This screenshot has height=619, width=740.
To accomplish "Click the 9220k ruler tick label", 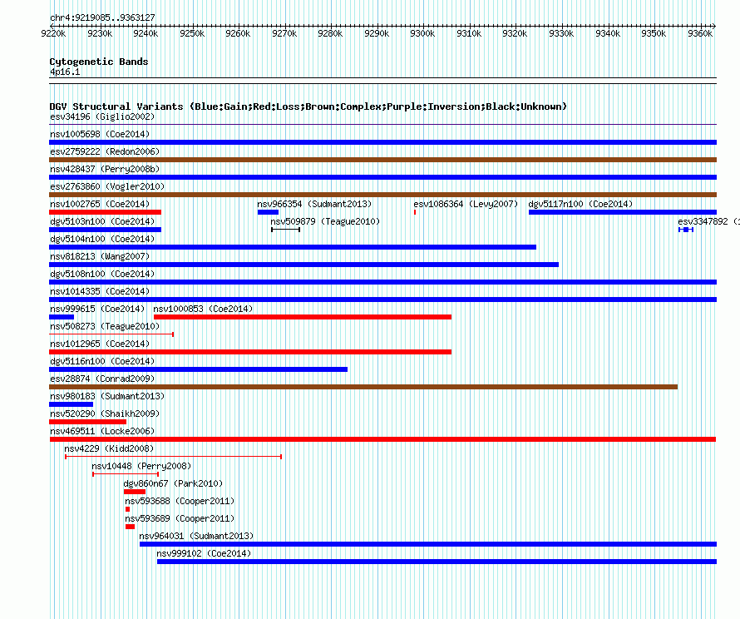I will pos(53,33).
